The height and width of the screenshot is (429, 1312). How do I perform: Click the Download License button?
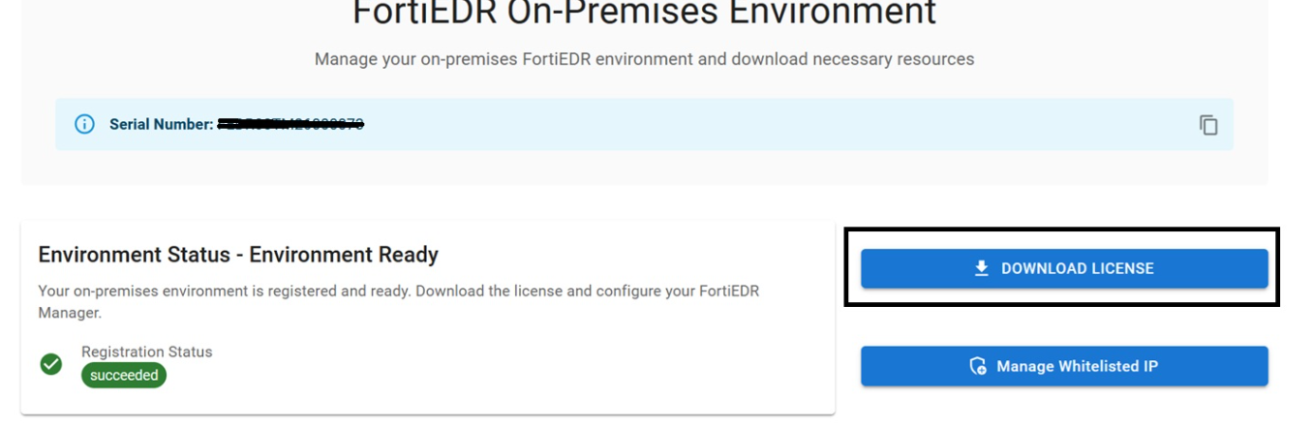coord(1064,268)
